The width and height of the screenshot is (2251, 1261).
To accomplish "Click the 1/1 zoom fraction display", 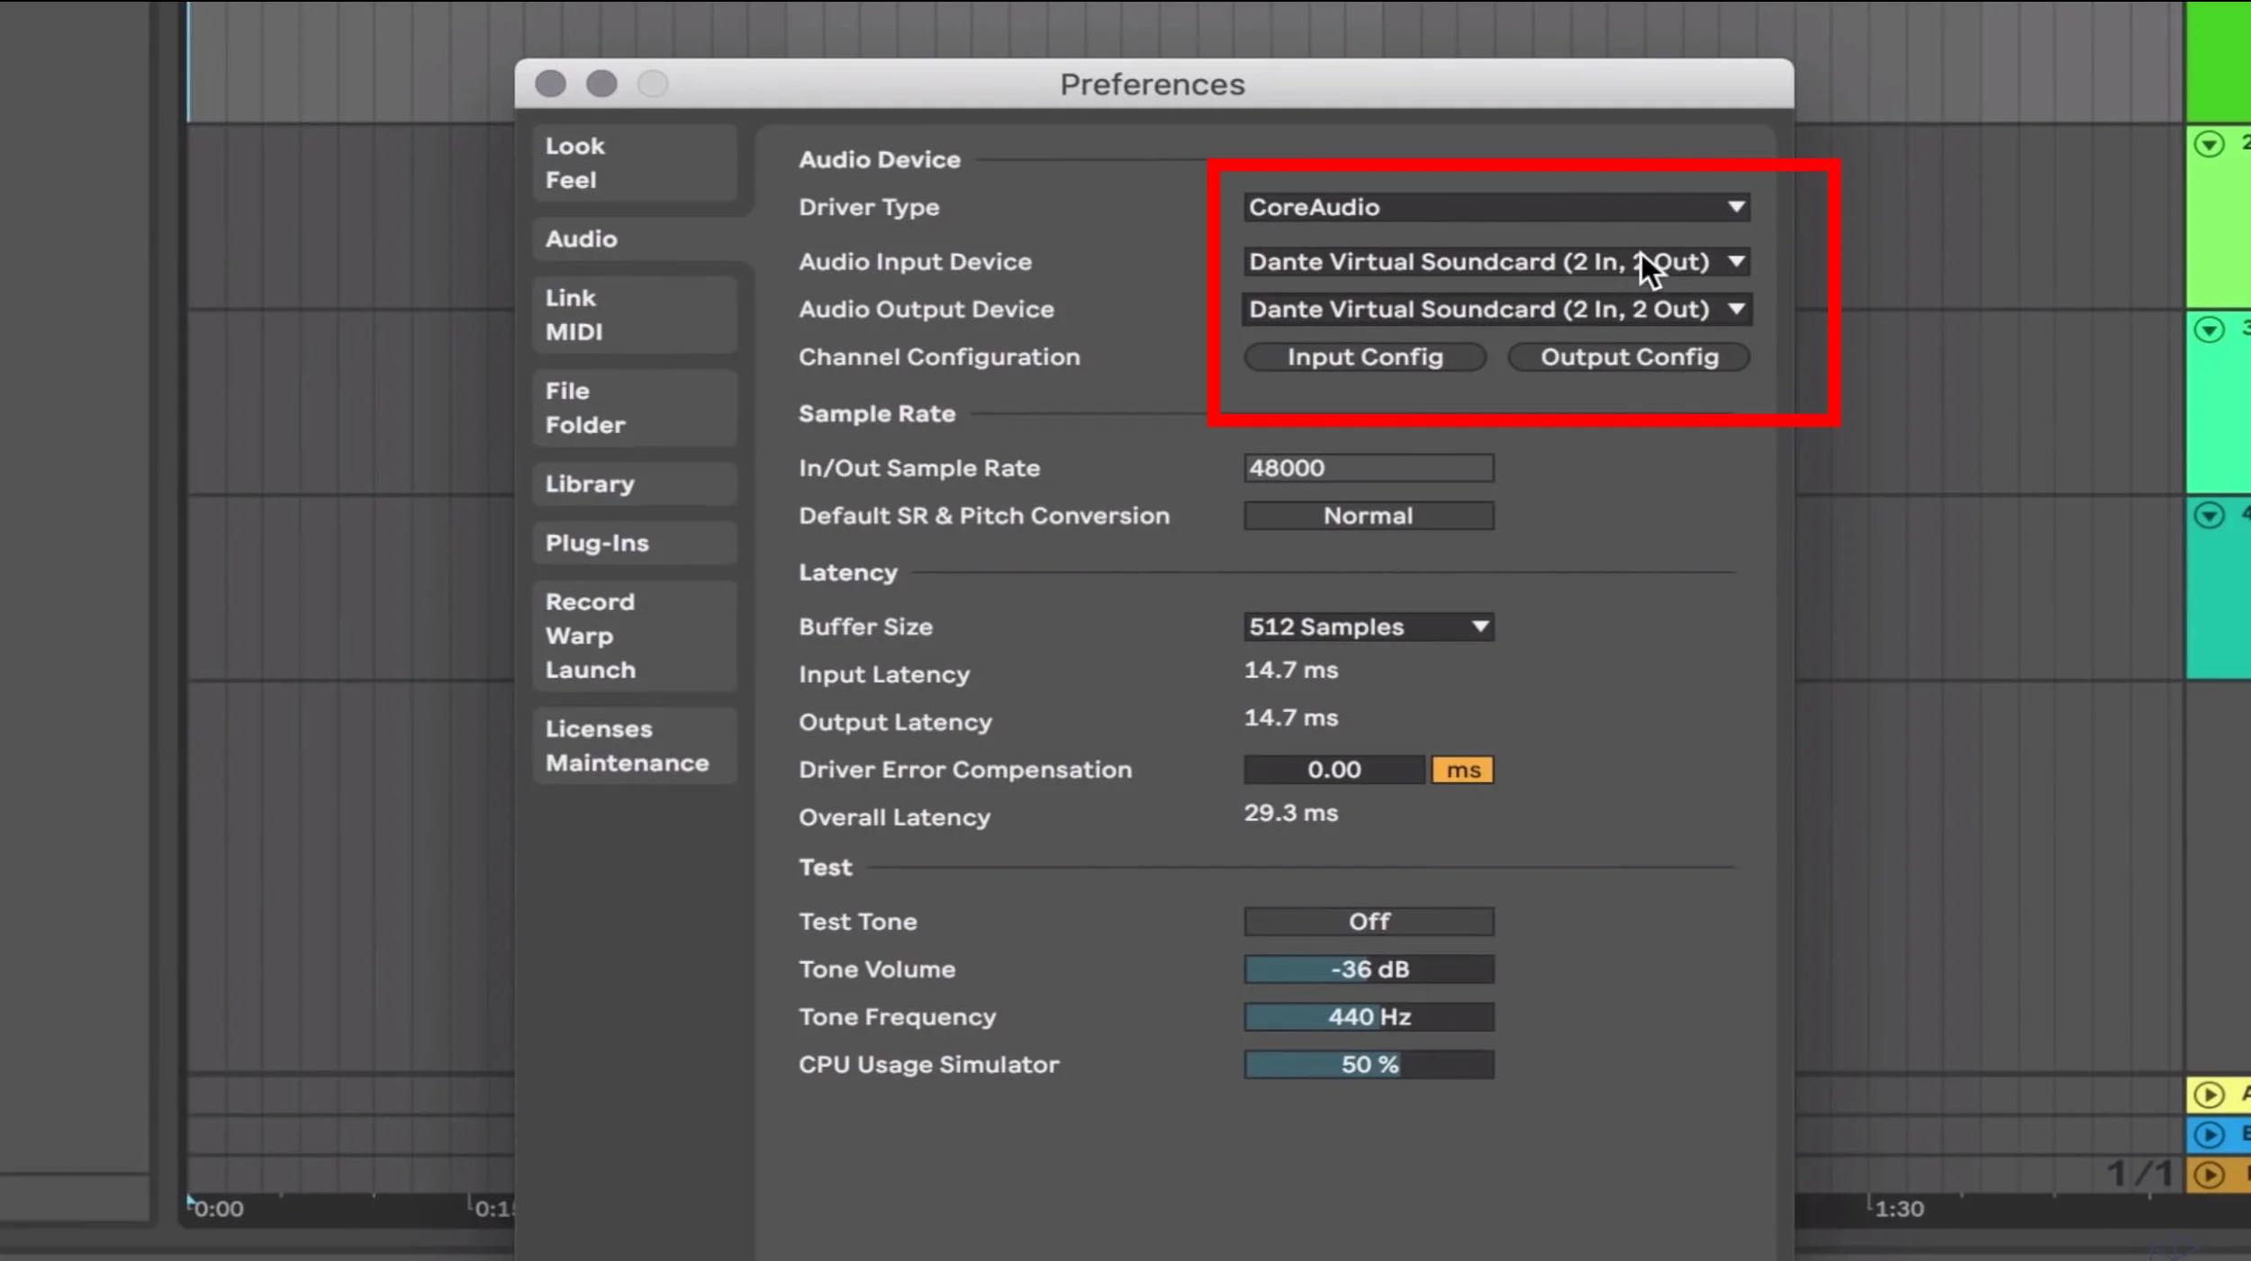I will click(x=2139, y=1173).
